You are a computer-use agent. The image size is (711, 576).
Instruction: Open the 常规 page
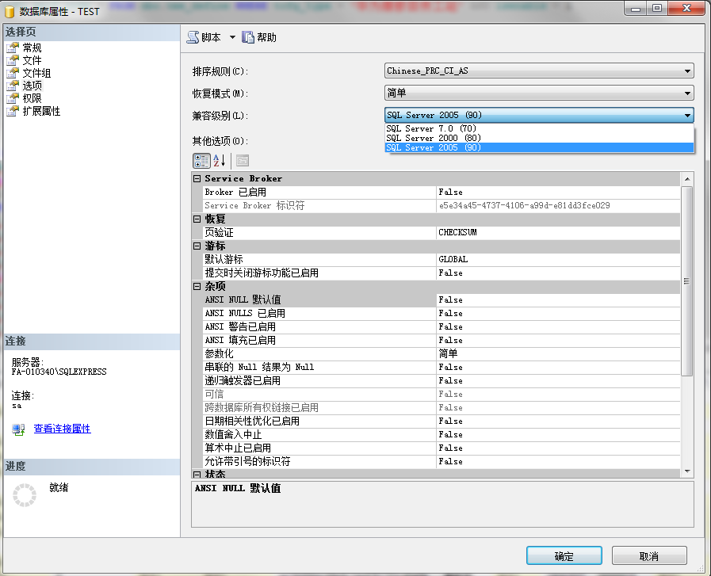32,48
